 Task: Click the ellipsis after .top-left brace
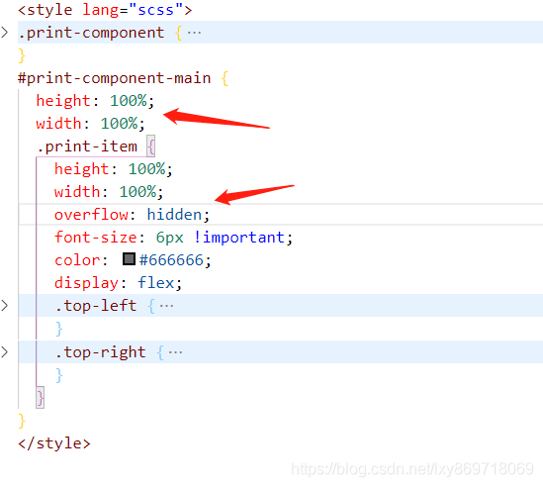pos(166,306)
